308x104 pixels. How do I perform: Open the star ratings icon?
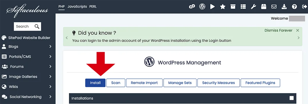(x=222, y=7)
